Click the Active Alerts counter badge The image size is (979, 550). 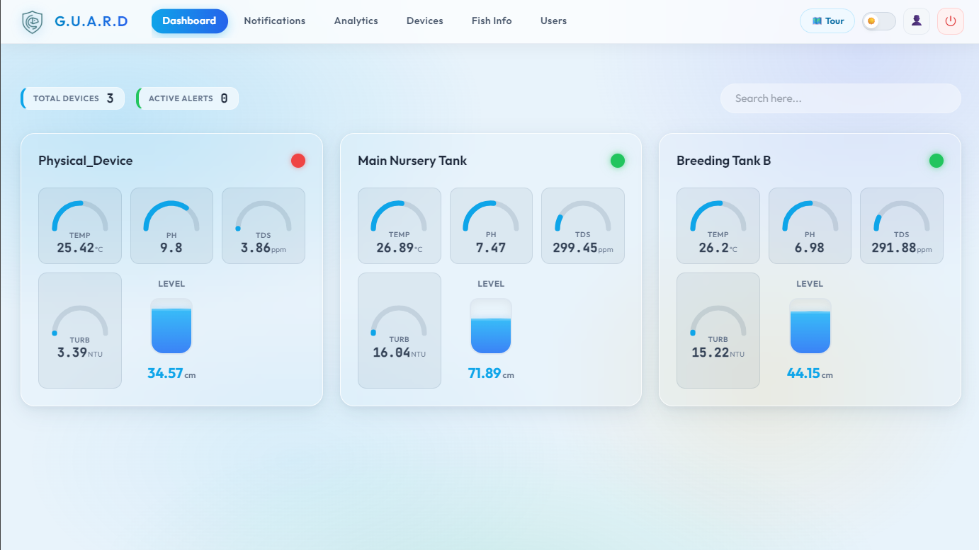188,98
